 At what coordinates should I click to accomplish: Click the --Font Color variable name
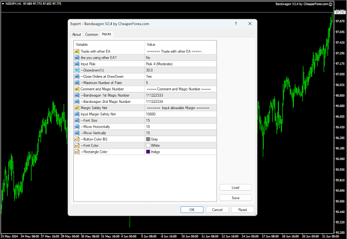(89, 145)
